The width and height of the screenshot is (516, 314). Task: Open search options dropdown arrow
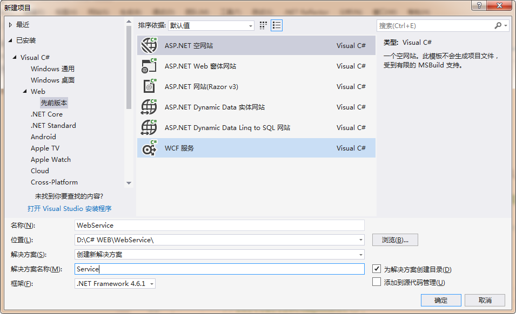[506, 25]
